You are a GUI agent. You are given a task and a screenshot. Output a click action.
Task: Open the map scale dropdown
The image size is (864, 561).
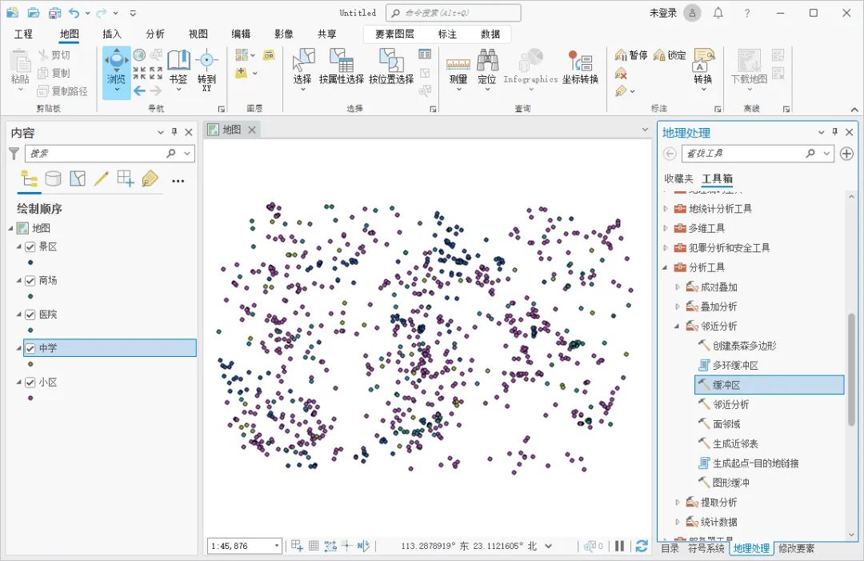(277, 546)
